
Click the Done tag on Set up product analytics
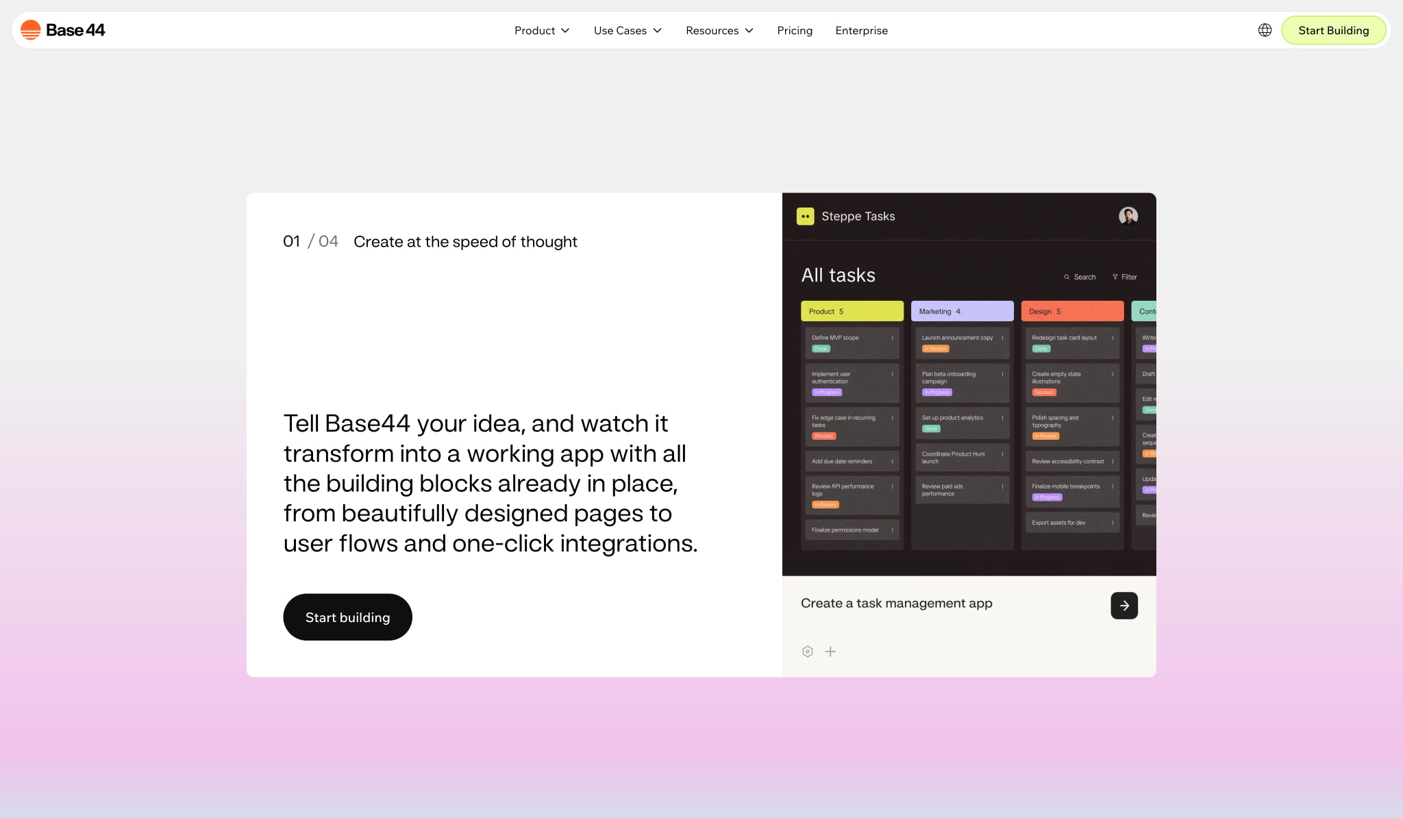[931, 429]
